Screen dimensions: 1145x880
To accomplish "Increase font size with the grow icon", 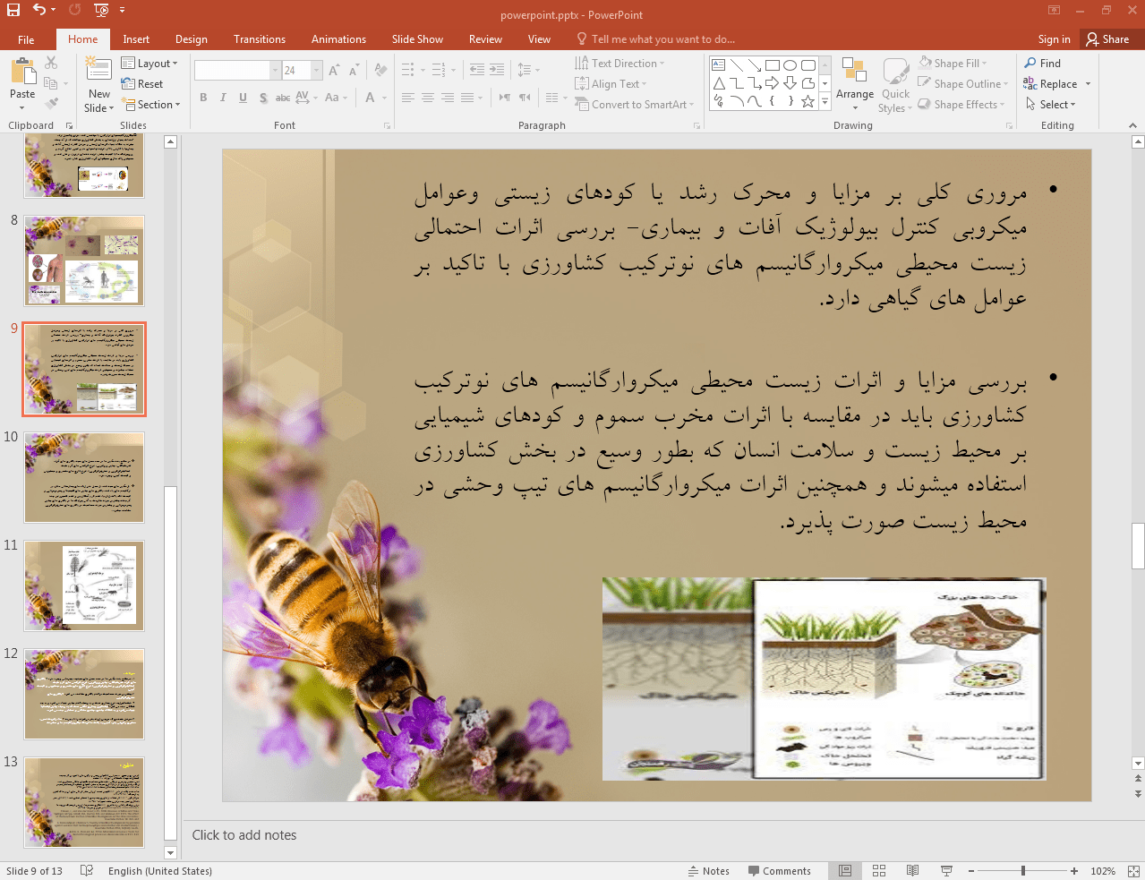I will [x=334, y=70].
